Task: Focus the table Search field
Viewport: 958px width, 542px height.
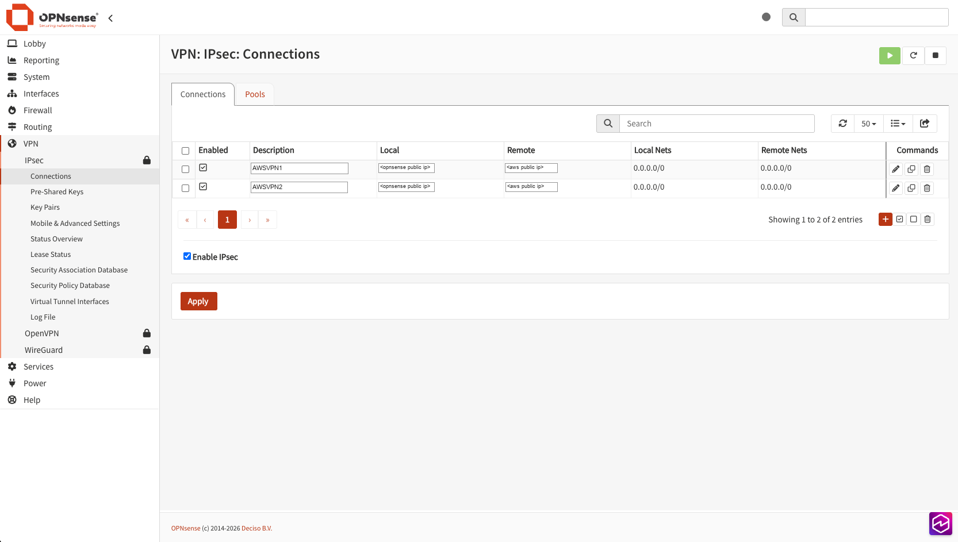Action: [717, 124]
